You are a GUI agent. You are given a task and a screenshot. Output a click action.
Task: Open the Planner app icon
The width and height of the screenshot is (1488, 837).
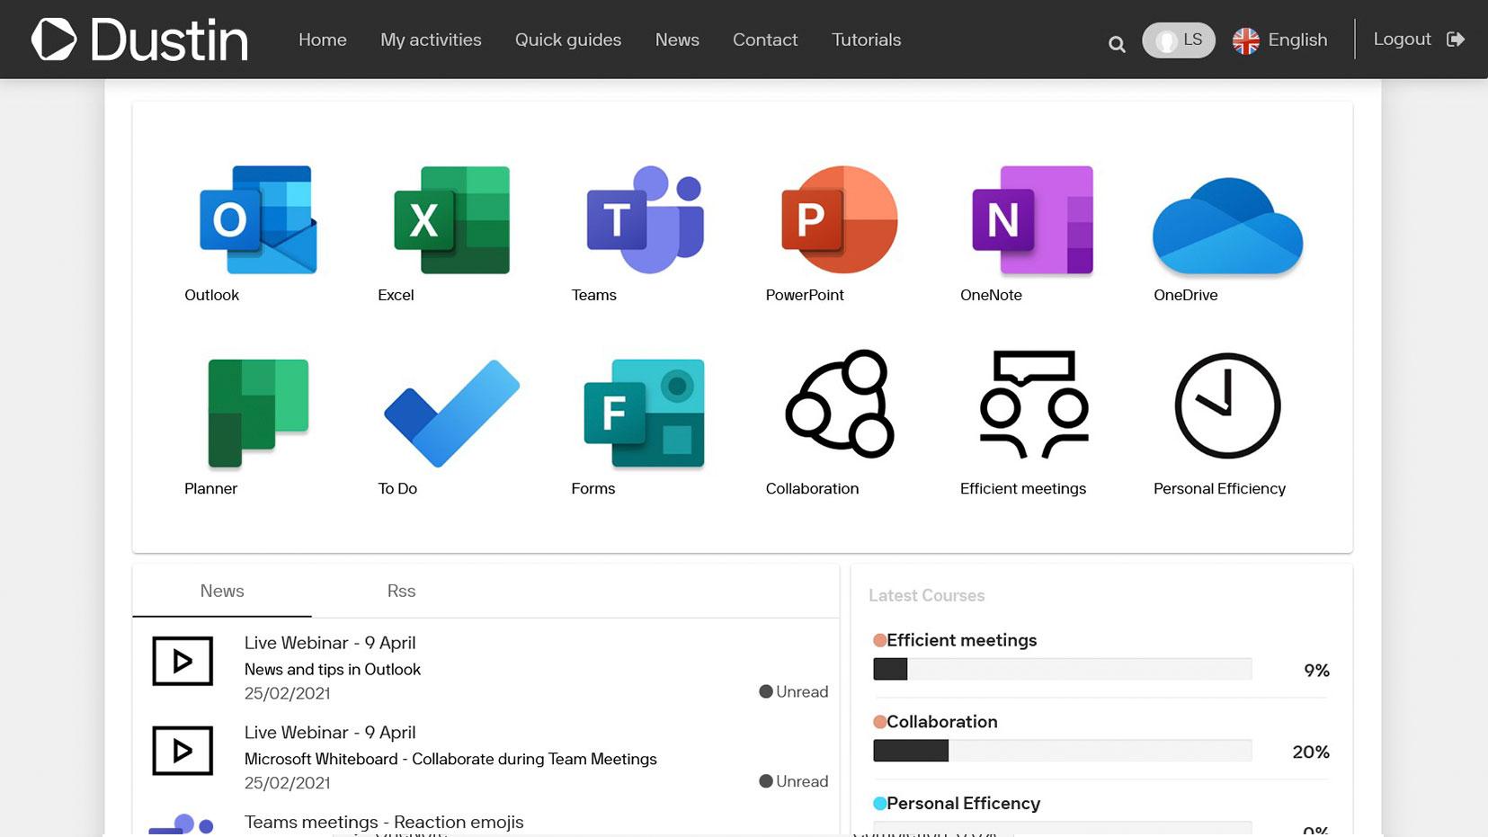pyautogui.click(x=258, y=413)
